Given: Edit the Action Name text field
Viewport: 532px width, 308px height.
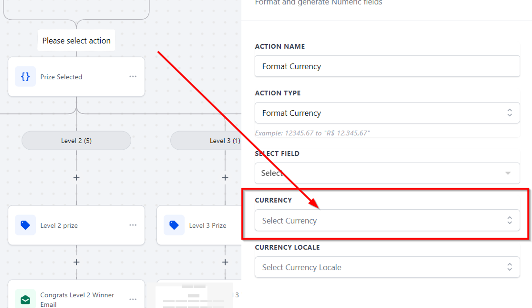Looking at the screenshot, I should [x=387, y=66].
